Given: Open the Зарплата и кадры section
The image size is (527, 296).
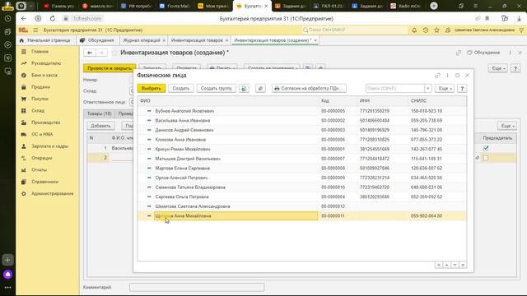Looking at the screenshot, I should [x=49, y=146].
